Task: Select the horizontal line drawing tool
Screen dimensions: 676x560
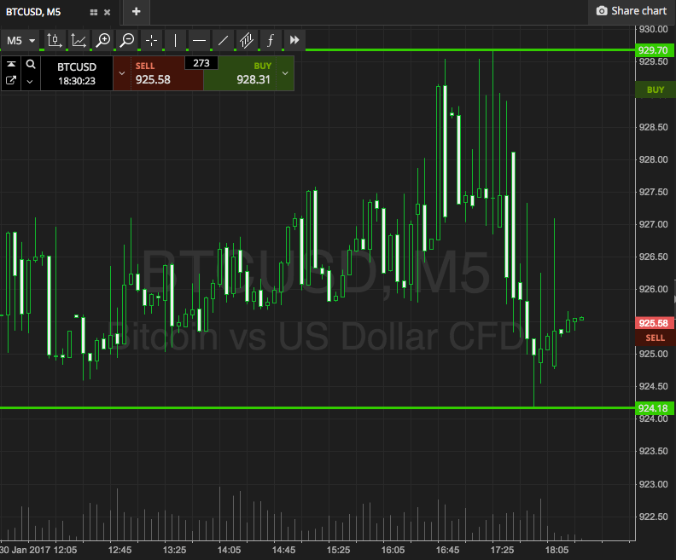Action: pyautogui.click(x=199, y=40)
